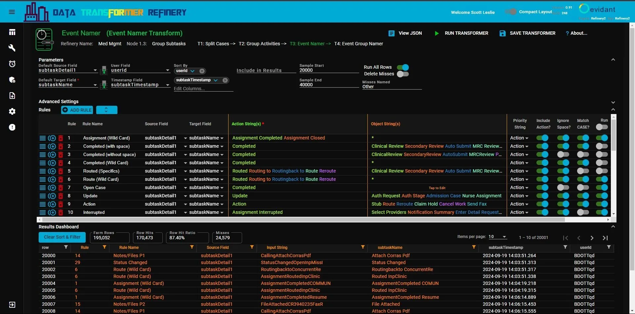Toggle the Run All Rows switch
The image size is (635, 314).
click(403, 67)
